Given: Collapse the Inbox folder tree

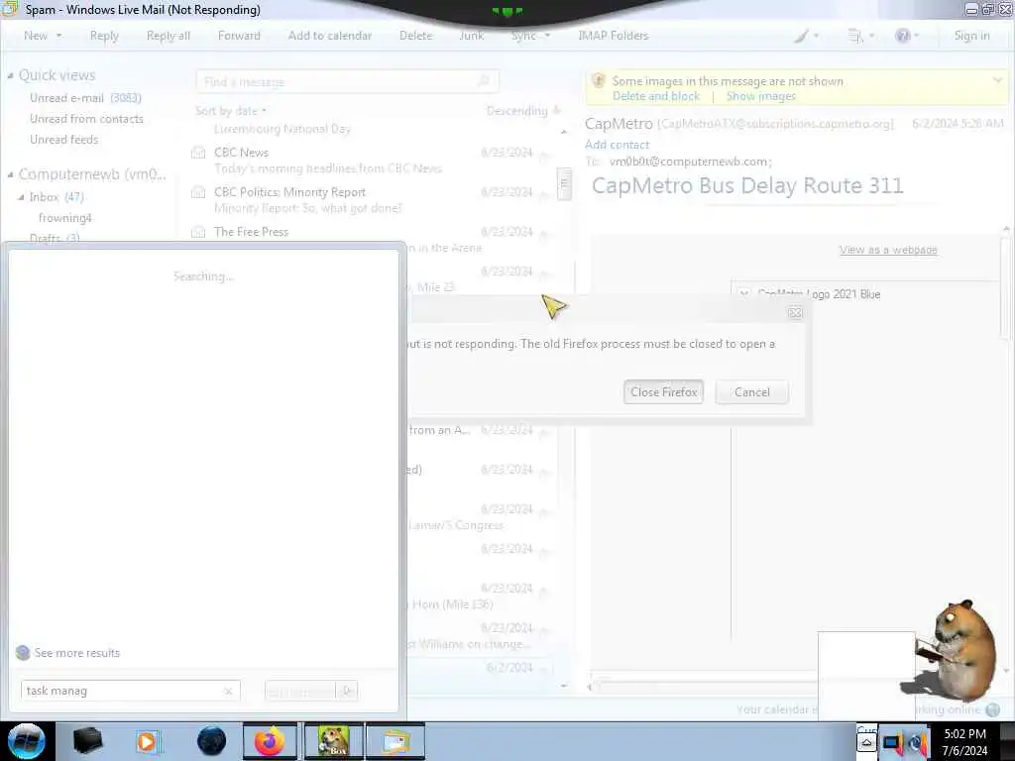Looking at the screenshot, I should [21, 197].
